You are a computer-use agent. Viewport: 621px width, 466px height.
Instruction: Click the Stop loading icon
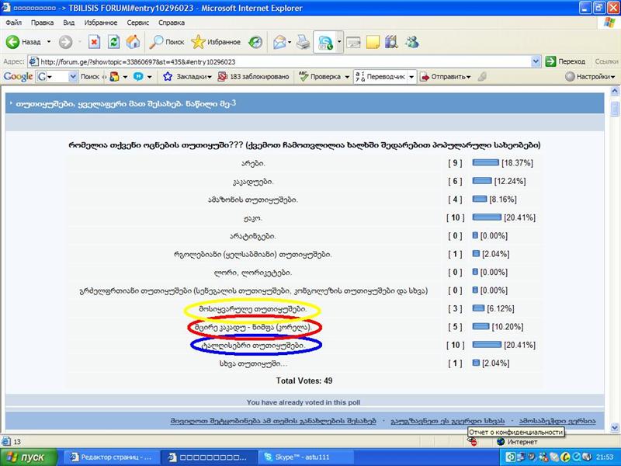point(94,43)
